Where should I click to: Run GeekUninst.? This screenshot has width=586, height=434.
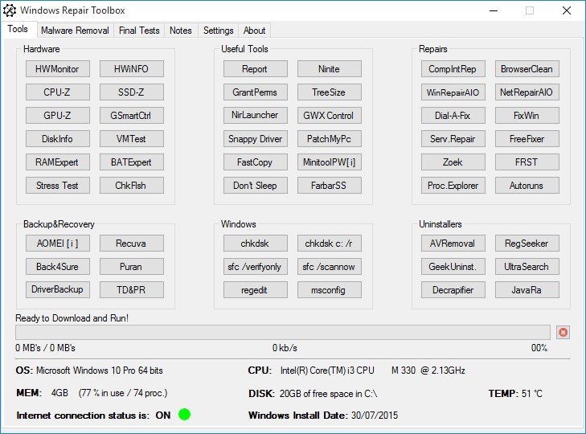pyautogui.click(x=453, y=267)
